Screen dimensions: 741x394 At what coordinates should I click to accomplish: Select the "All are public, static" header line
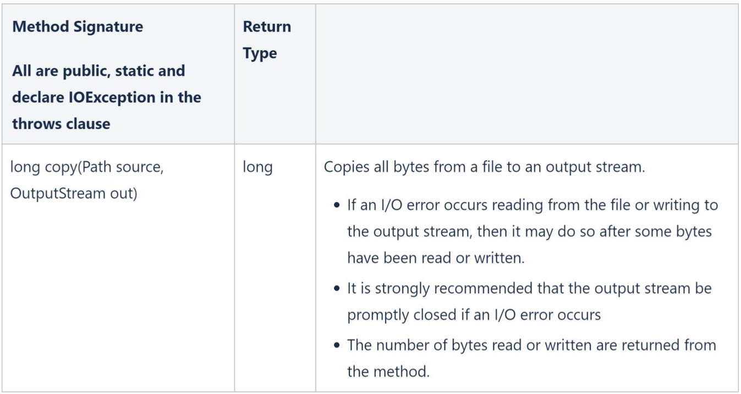point(98,71)
